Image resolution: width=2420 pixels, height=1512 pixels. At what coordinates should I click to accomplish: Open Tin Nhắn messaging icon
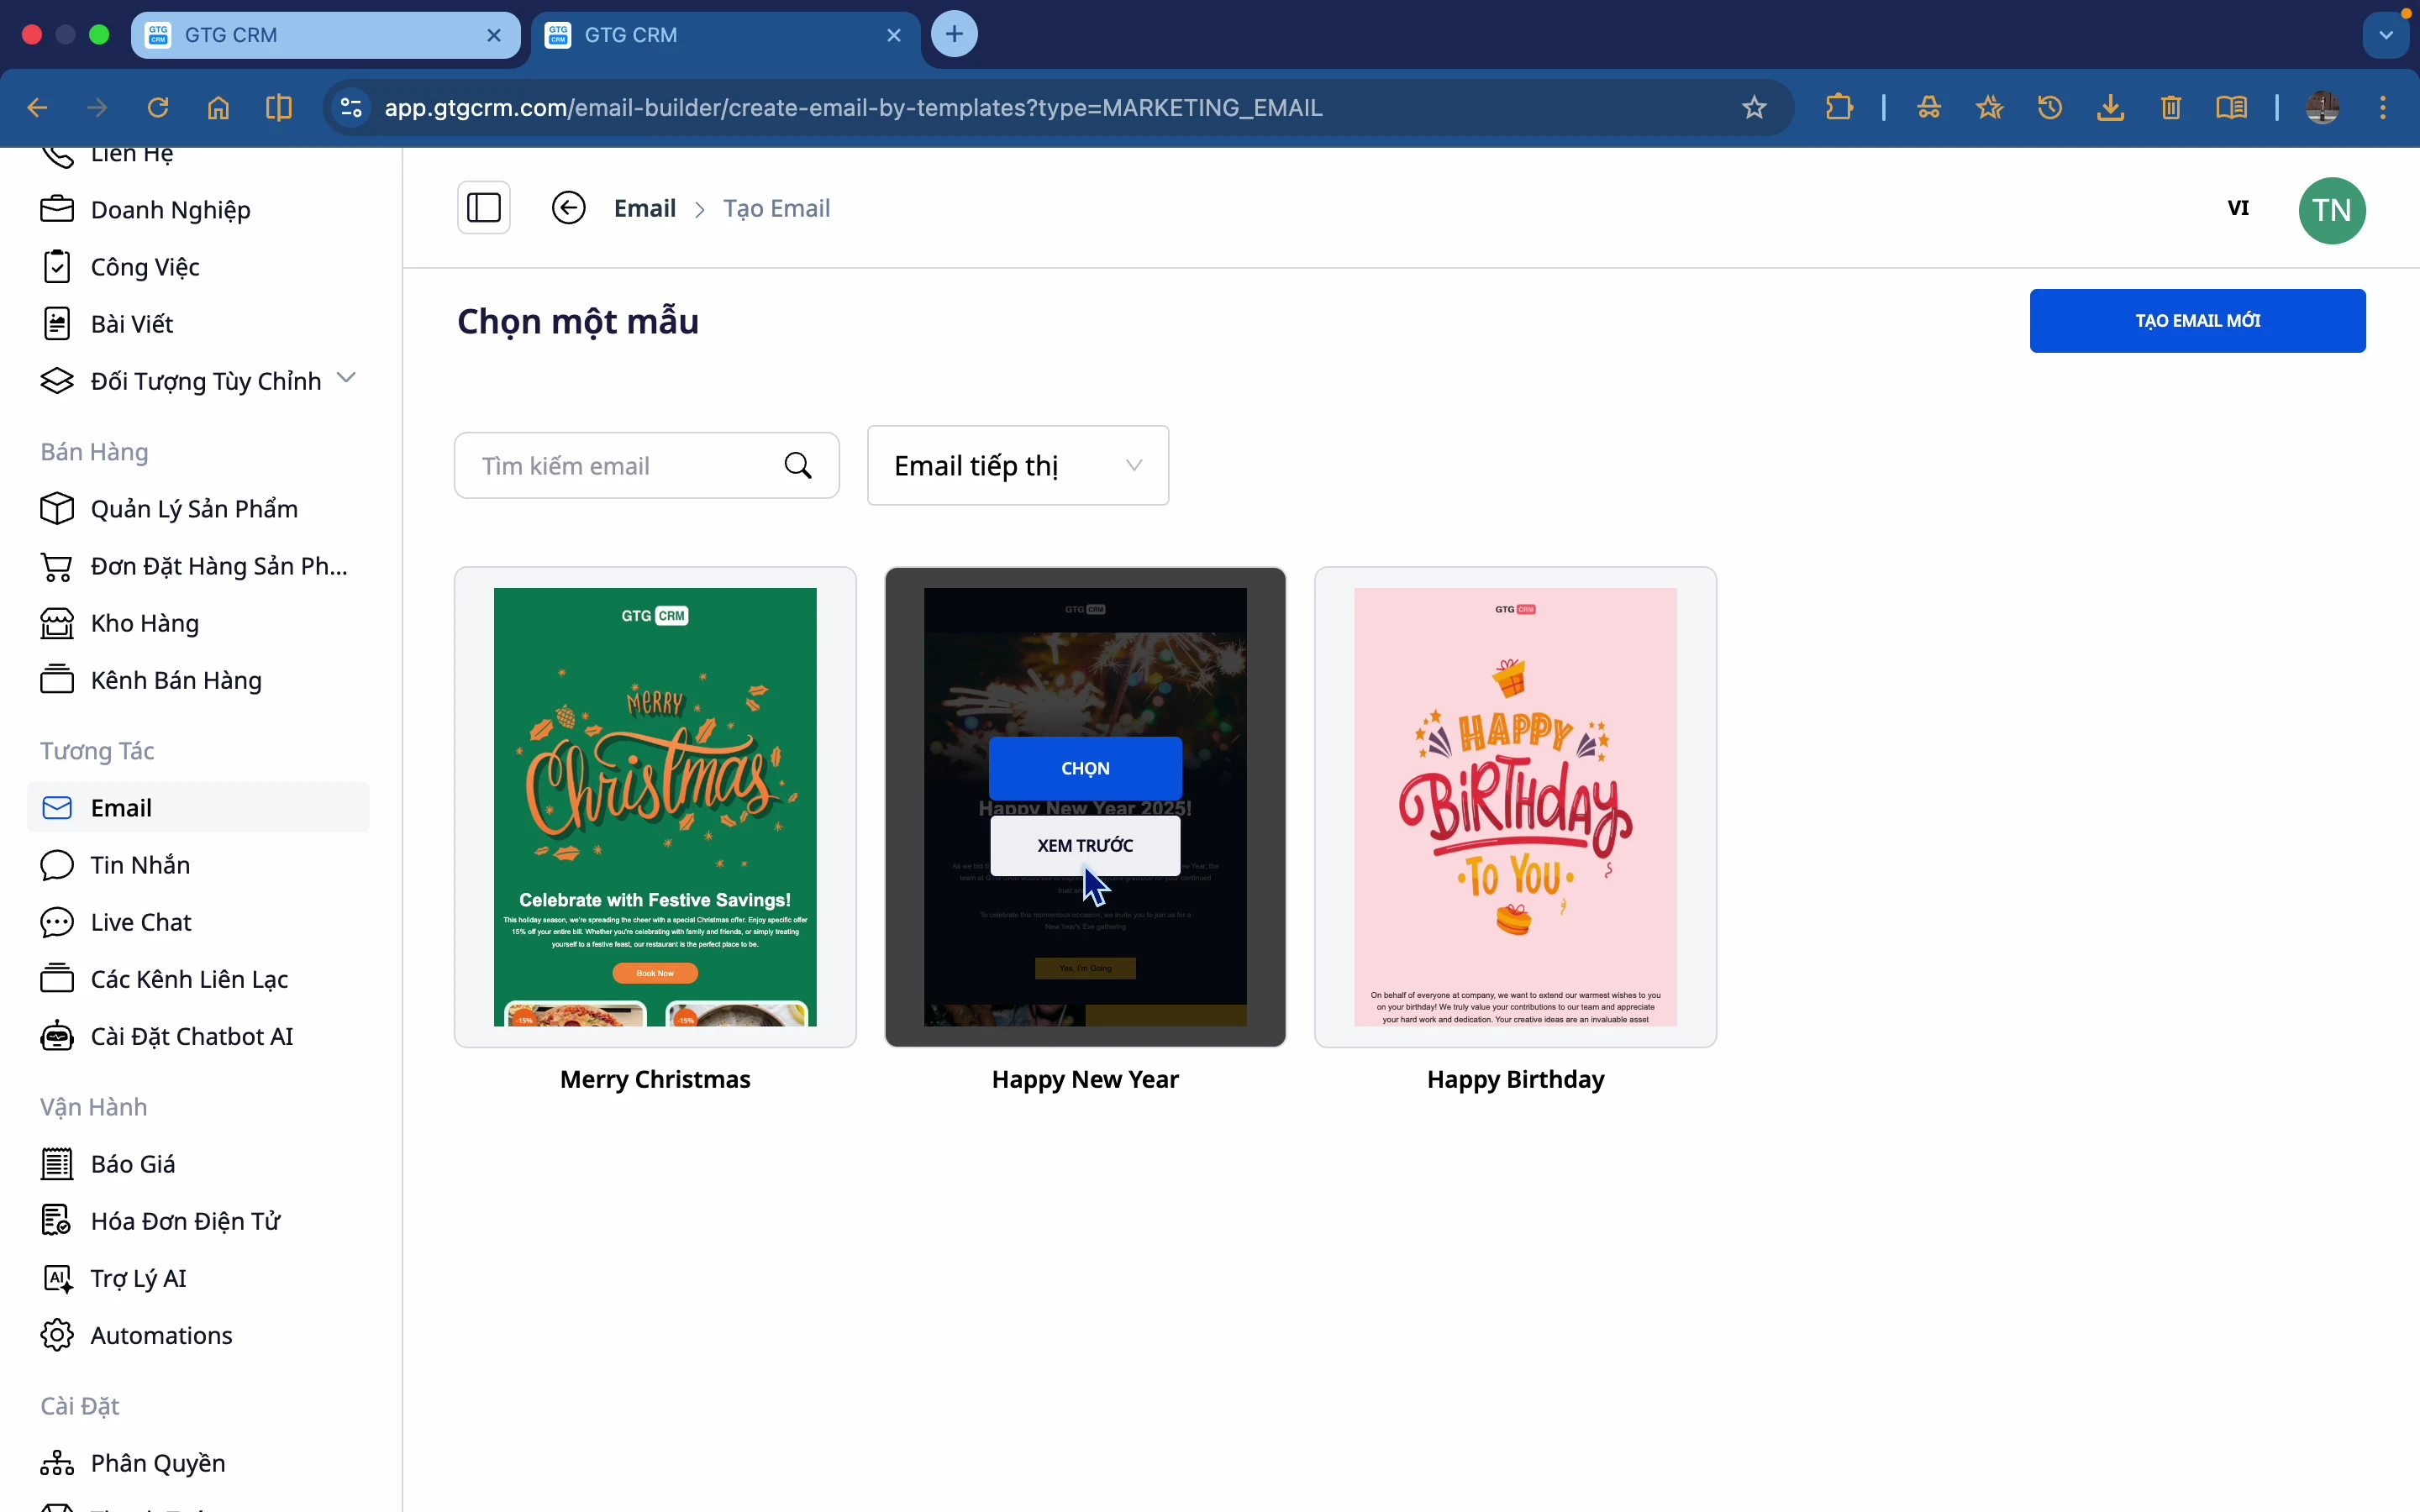[57, 864]
